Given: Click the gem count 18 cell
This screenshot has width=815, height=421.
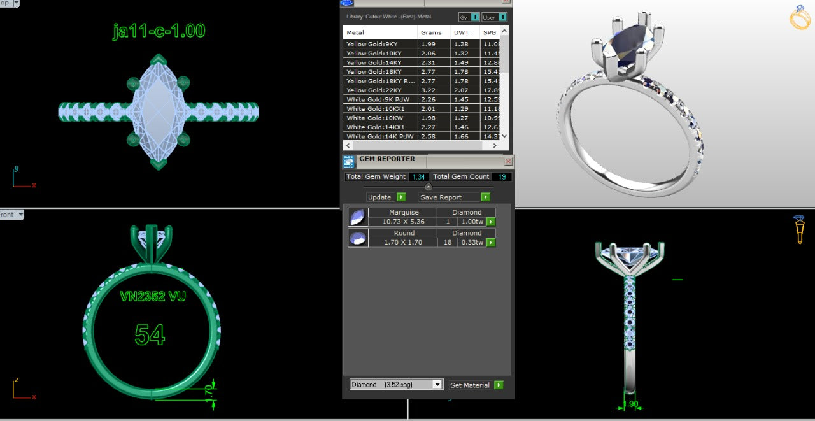Looking at the screenshot, I should [447, 242].
